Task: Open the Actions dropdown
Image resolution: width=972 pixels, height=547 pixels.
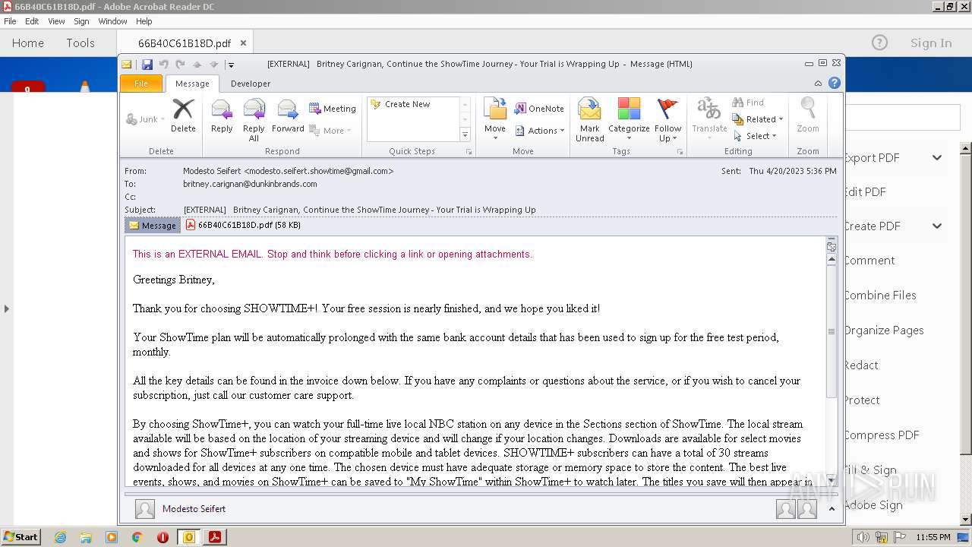Action: tap(540, 131)
